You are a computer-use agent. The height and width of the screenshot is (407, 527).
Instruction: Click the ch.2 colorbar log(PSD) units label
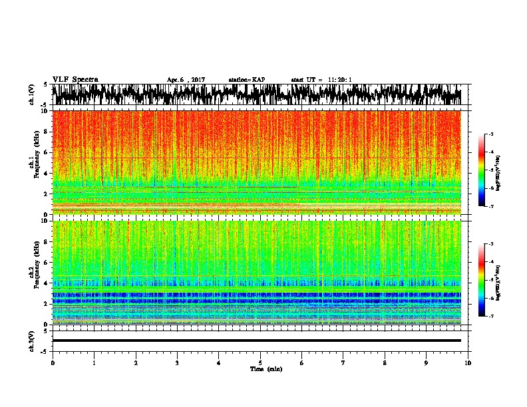pos(498,283)
